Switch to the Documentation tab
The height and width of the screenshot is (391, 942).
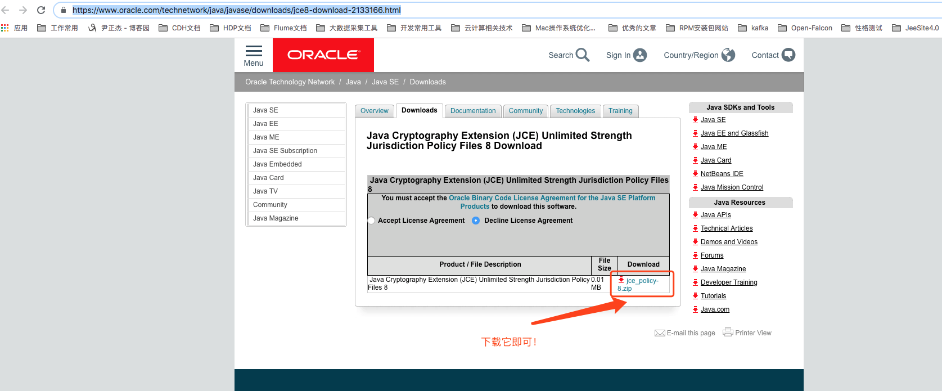click(x=473, y=111)
